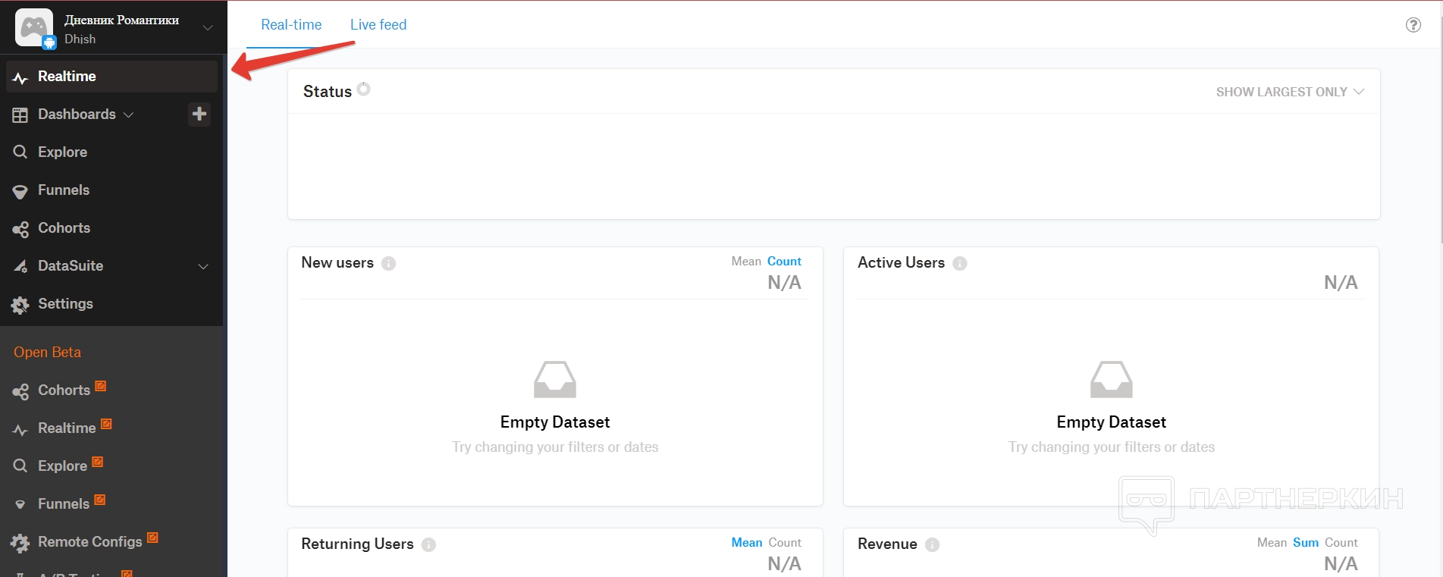
Task: Open the game switcher dropdown chevron
Action: point(207,28)
